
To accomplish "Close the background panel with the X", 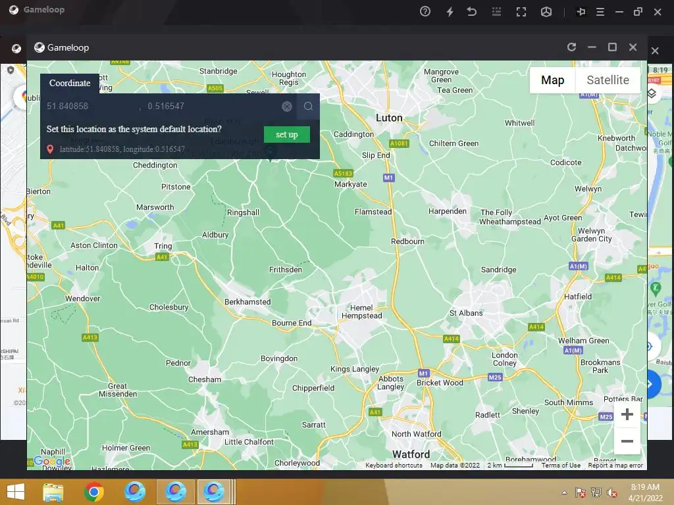I will pyautogui.click(x=655, y=51).
